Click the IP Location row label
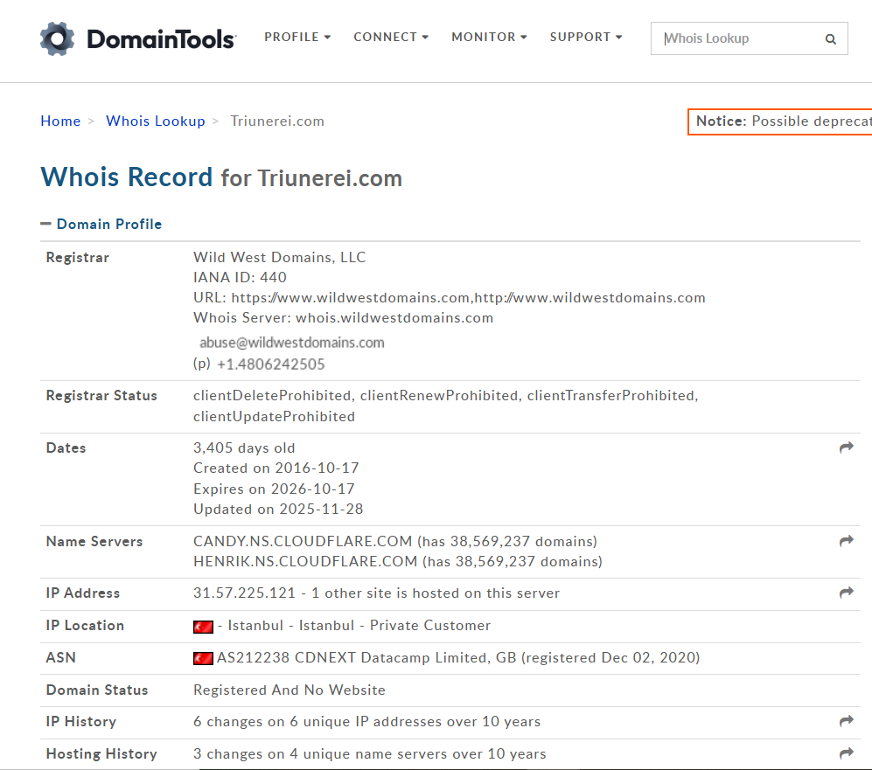 coord(85,625)
